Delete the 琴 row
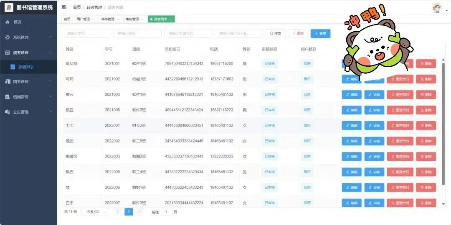 tap(426, 187)
